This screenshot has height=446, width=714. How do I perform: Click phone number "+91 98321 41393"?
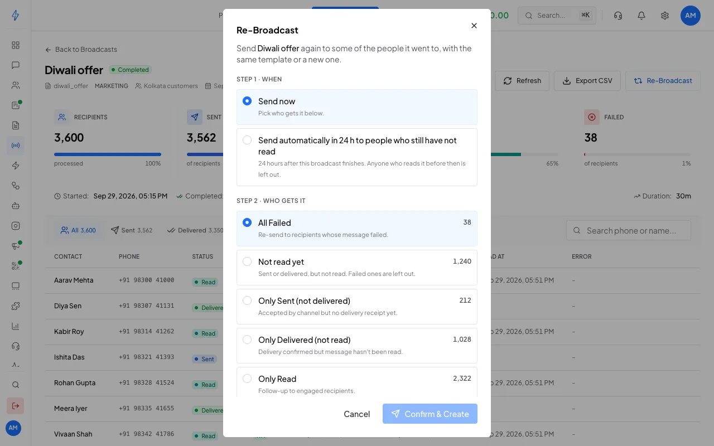point(146,357)
